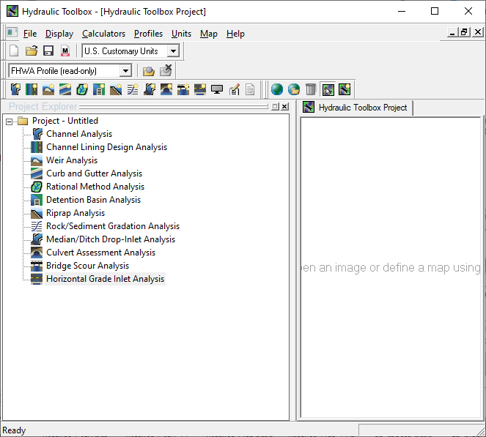Select Bridge Scour Analysis tree item

coord(87,266)
